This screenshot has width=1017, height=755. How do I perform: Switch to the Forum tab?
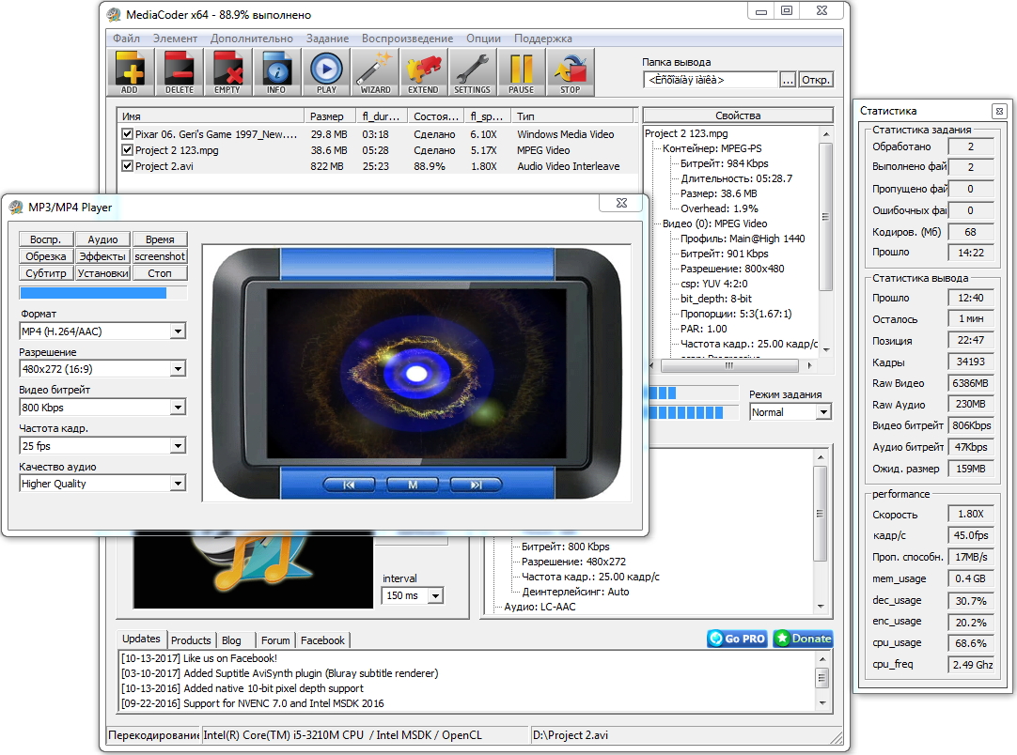(274, 639)
